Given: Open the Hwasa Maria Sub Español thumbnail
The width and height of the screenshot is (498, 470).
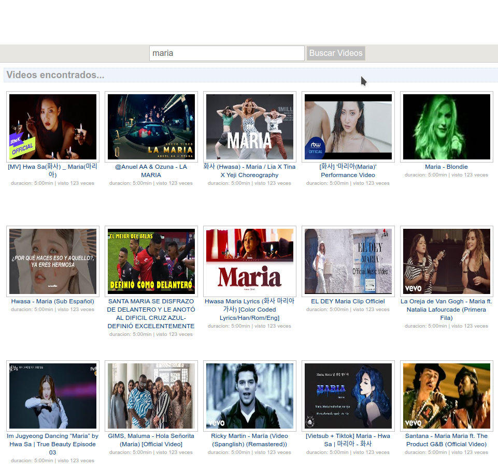Looking at the screenshot, I should (x=53, y=261).
